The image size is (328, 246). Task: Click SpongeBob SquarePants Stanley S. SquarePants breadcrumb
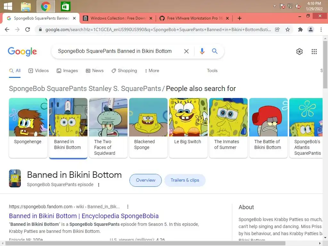coord(85,89)
